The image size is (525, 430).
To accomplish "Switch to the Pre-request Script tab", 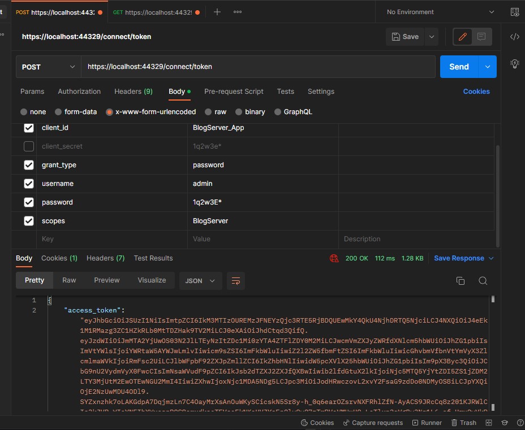I will pyautogui.click(x=233, y=92).
